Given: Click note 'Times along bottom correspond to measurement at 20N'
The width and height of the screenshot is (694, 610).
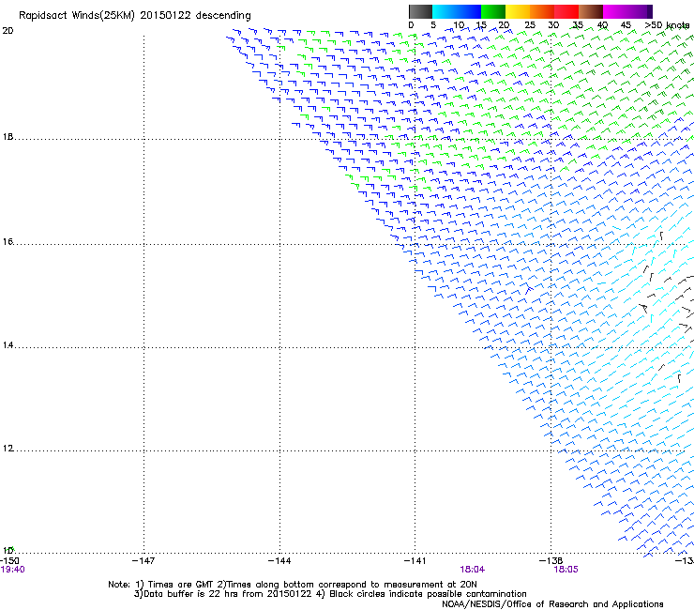Looking at the screenshot, I should (x=352, y=585).
